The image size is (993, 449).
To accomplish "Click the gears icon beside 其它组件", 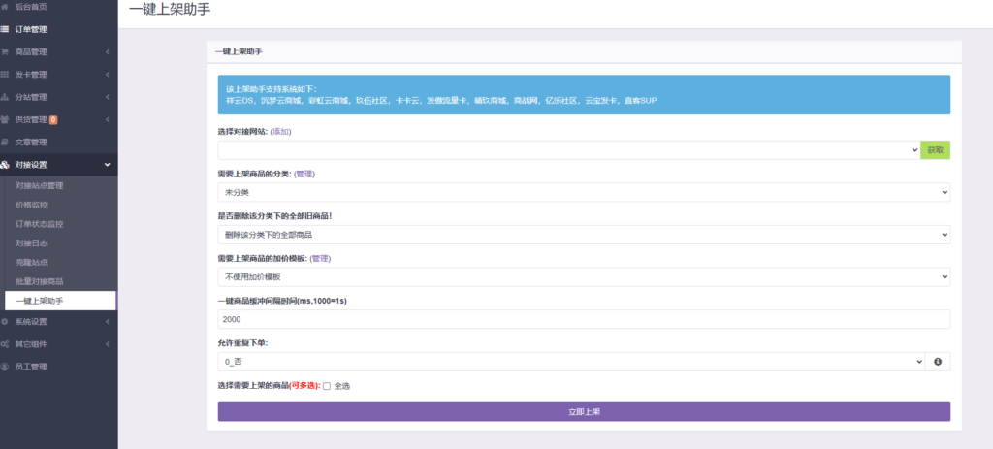I will point(5,344).
